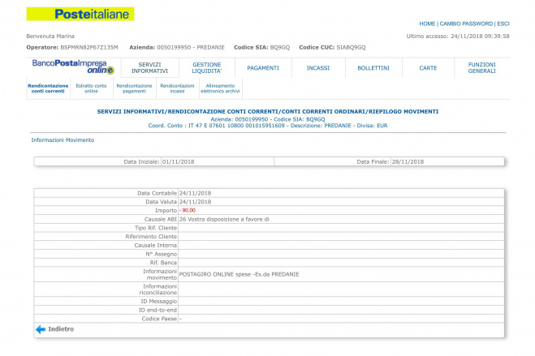Open the Gestione Liquidita' menu
The width and height of the screenshot is (535, 356).
point(206,67)
